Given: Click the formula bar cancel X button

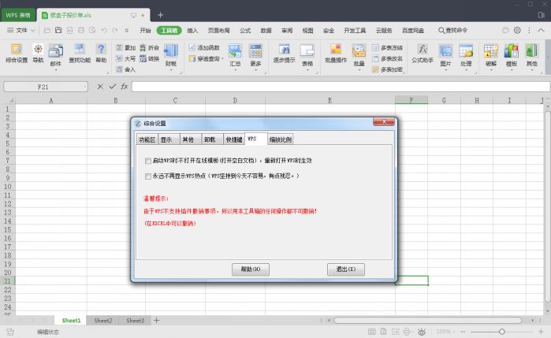Looking at the screenshot, I should pos(100,87).
